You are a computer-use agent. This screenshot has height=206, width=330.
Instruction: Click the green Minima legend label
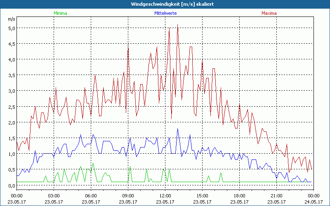60,13
